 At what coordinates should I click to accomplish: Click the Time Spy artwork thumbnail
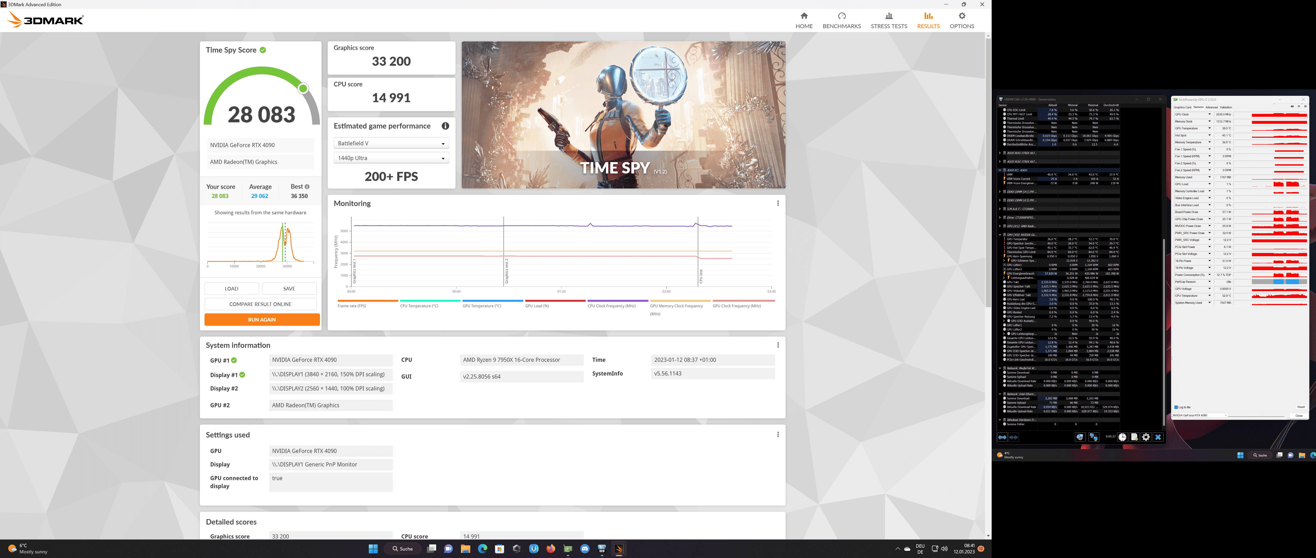click(x=623, y=115)
